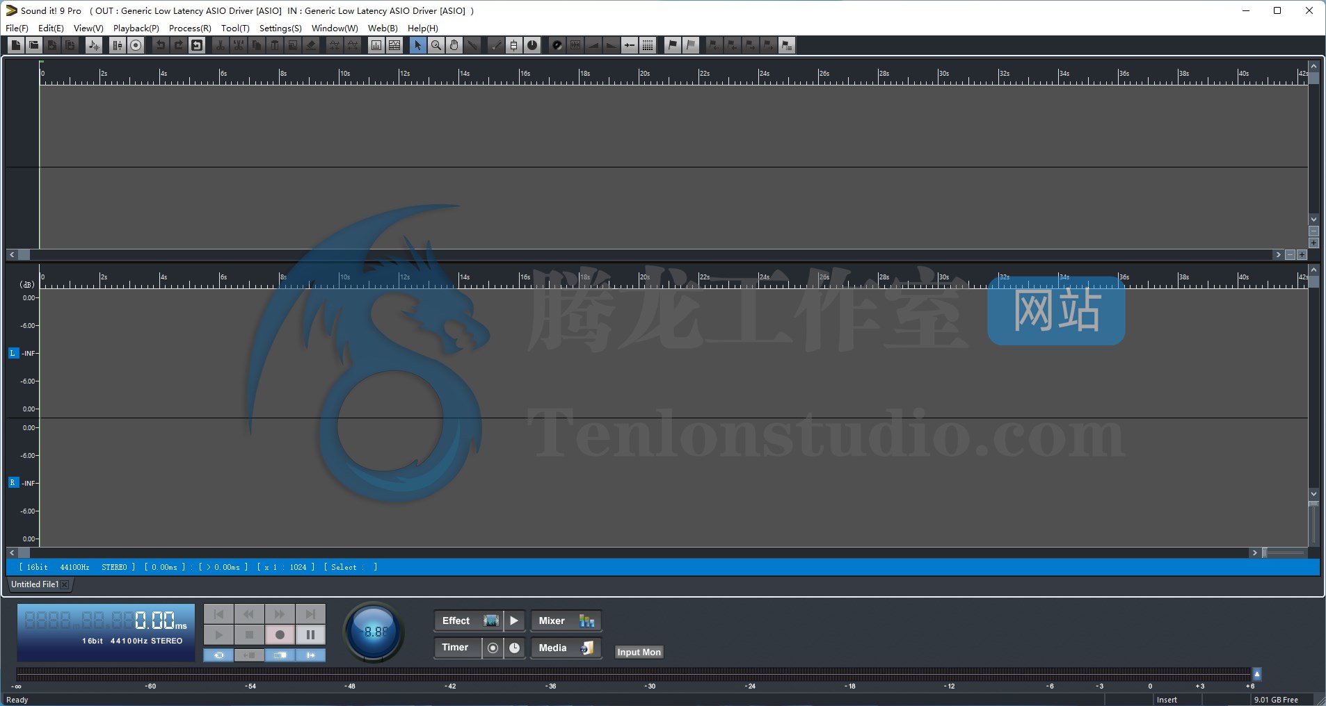Click the Effect play arrow button

[x=514, y=621]
